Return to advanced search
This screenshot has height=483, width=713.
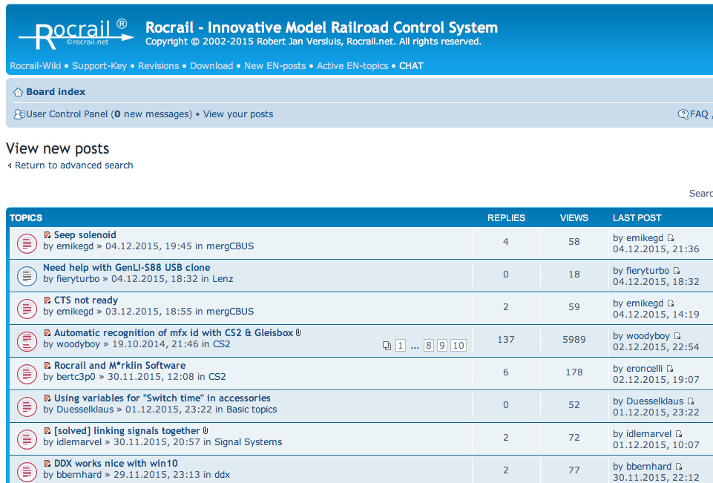(74, 165)
